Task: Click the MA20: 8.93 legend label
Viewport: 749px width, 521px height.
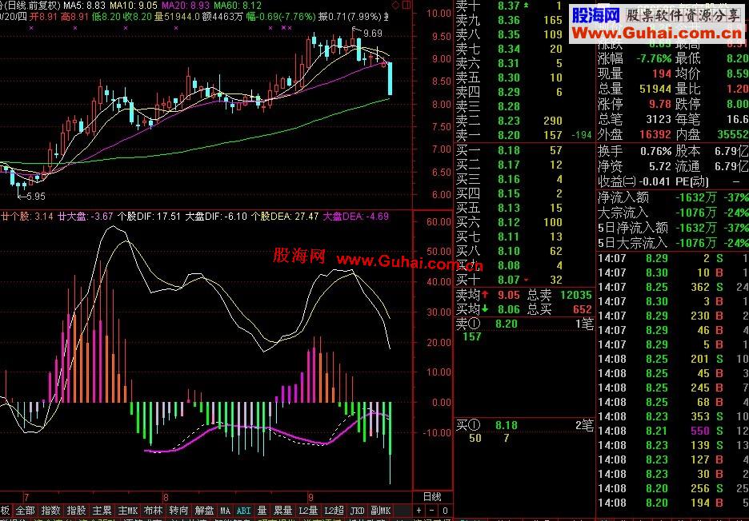Action: tap(186, 6)
